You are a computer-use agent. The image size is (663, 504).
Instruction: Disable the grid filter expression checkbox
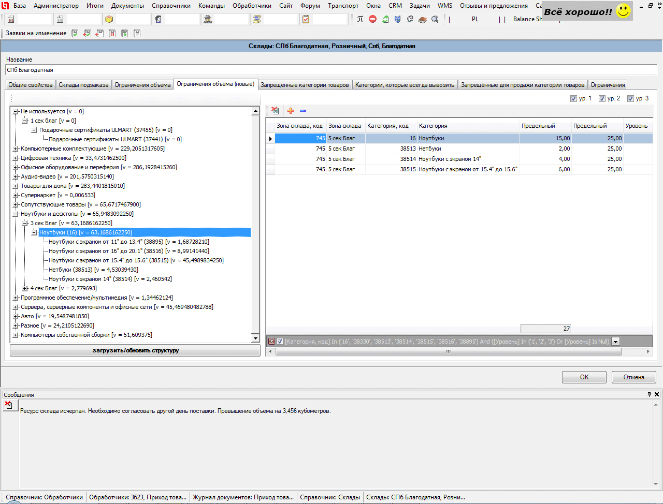[280, 342]
